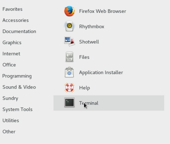170x144 pixels.
Task: Click the Help lifebuoy icon
Action: click(x=69, y=88)
